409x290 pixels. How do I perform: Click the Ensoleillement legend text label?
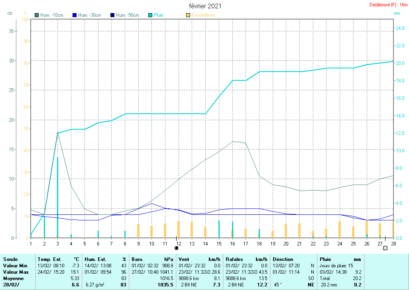tap(203, 15)
